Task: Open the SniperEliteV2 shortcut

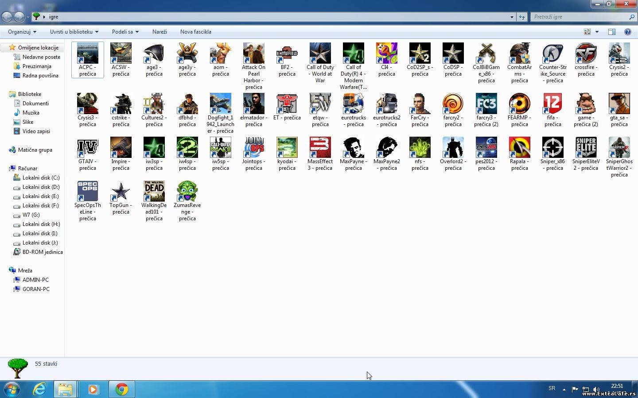Action: tap(586, 154)
